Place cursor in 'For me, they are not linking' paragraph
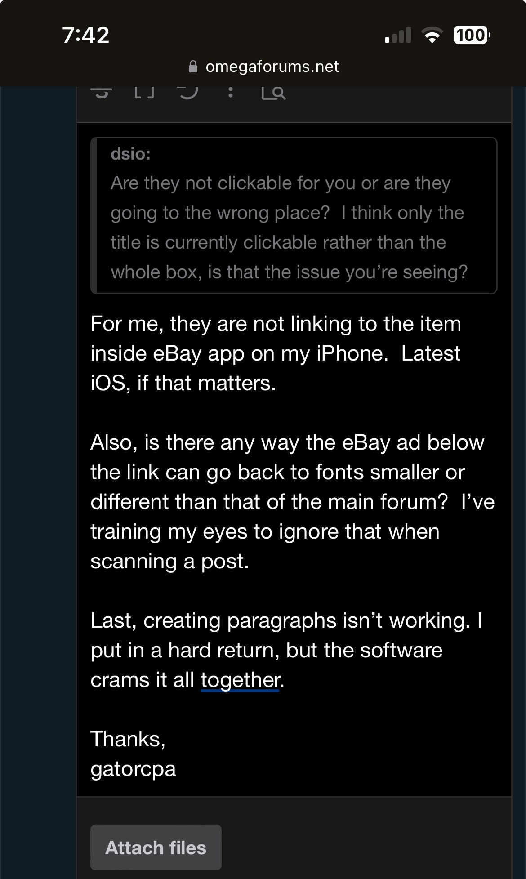Viewport: 526px width, 879px height. [x=275, y=353]
